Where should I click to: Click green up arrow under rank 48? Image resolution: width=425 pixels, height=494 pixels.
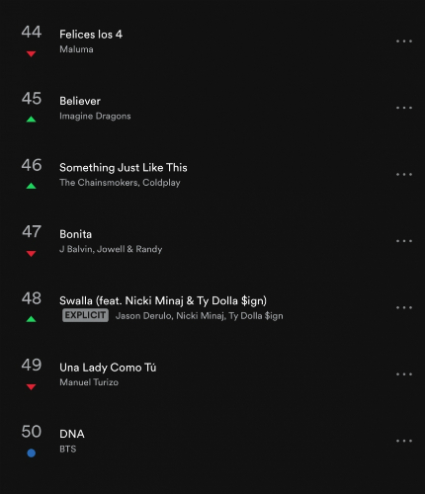(31, 319)
